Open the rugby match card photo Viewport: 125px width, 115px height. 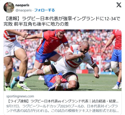(62, 60)
